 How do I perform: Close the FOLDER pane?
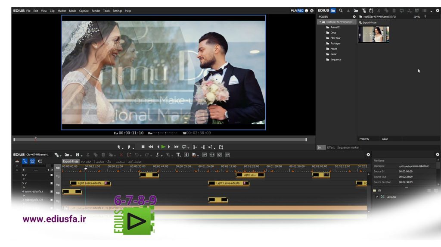(x=354, y=17)
